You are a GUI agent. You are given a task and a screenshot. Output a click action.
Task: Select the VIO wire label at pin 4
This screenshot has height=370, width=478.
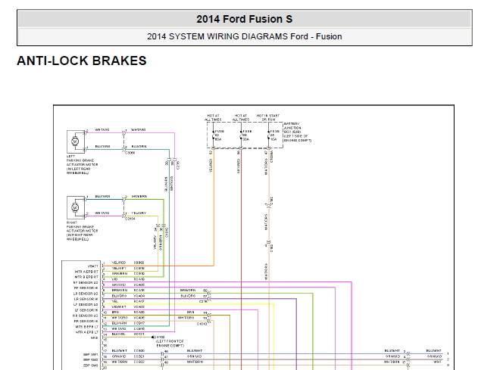coord(114,279)
